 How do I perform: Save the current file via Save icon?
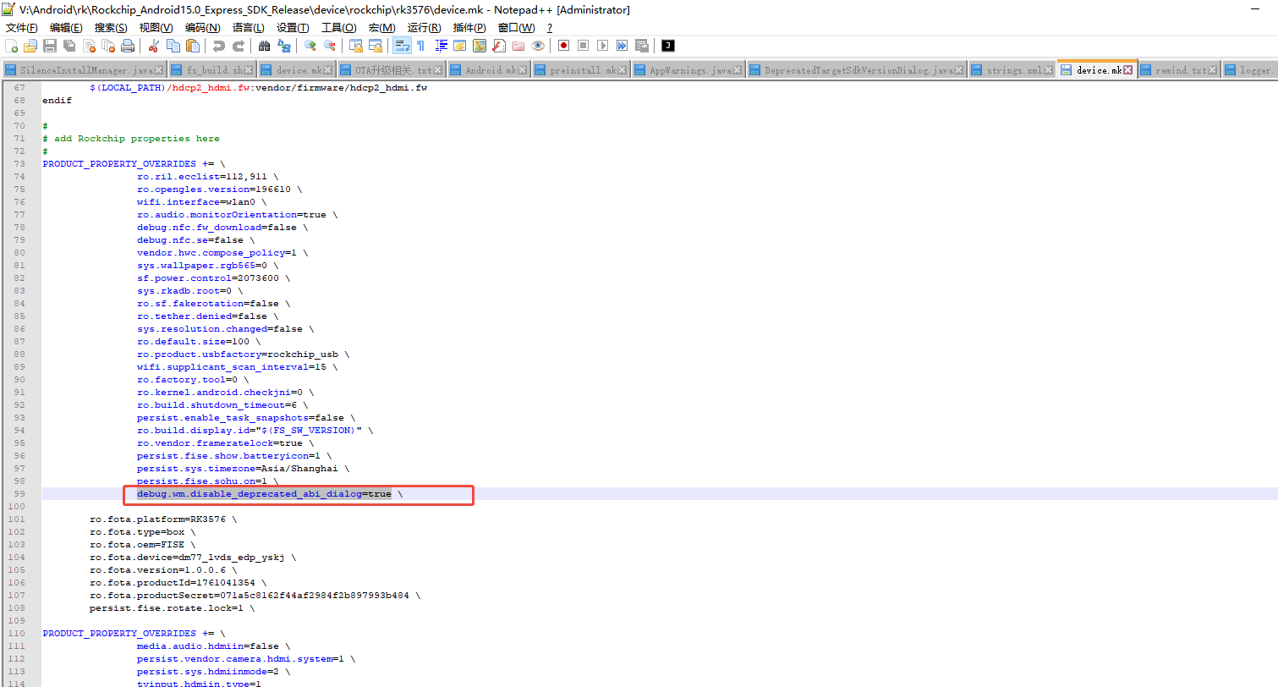(50, 46)
